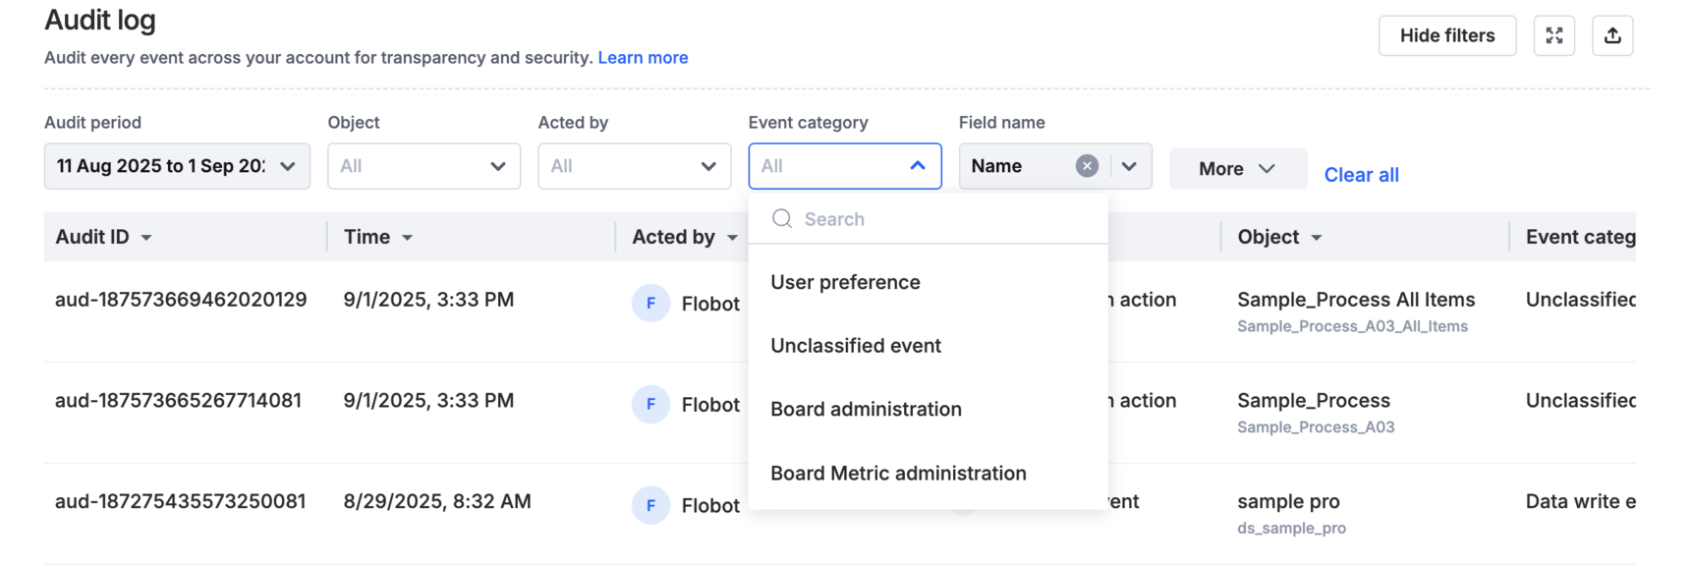Image resolution: width=1690 pixels, height=568 pixels.
Task: Click the search magnifier icon in dropdown
Action: tap(782, 219)
